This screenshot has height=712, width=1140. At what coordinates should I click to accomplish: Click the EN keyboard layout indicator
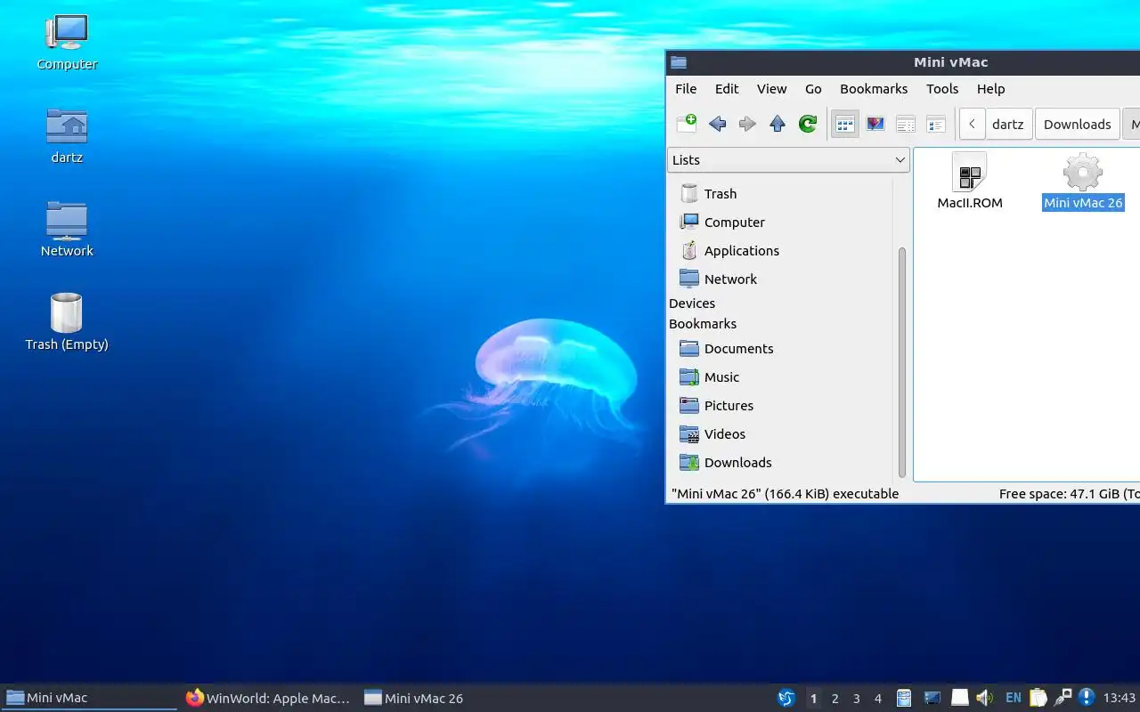coord(1014,698)
